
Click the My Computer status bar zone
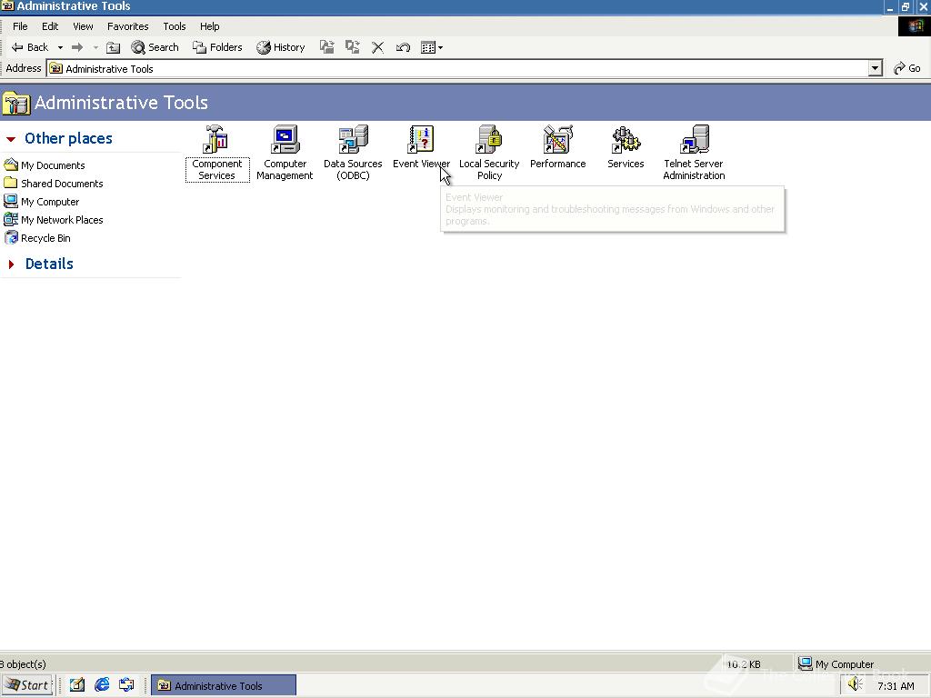[836, 663]
